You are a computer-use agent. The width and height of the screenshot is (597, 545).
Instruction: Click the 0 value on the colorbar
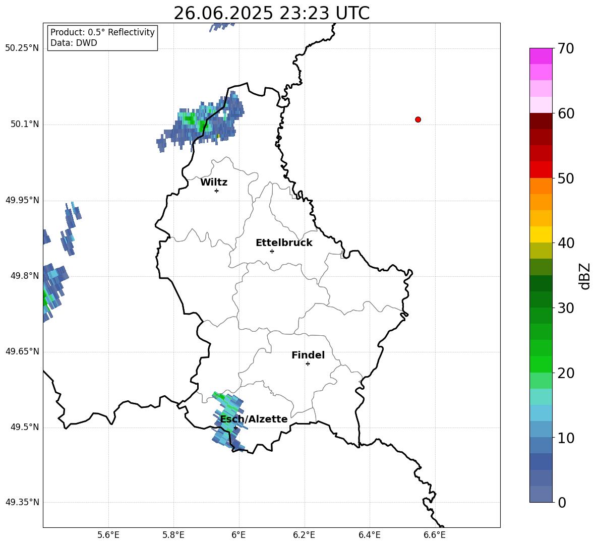[x=562, y=503]
